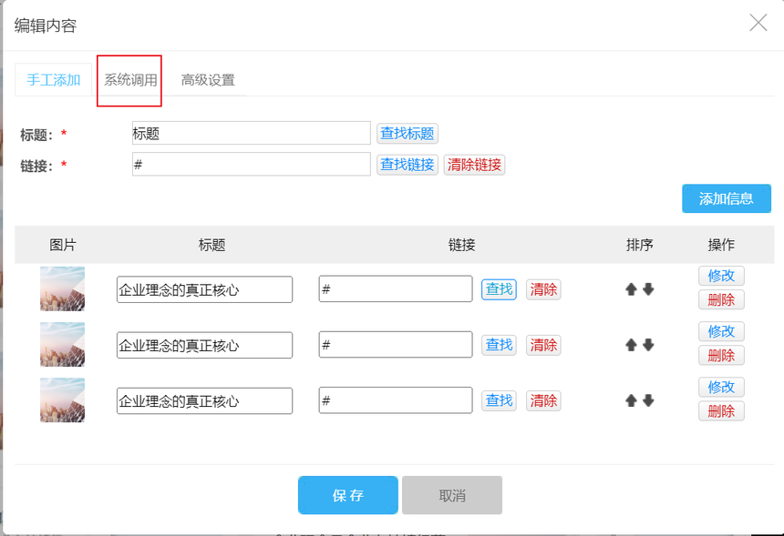
Task: Click down arrow in second row
Action: [648, 345]
